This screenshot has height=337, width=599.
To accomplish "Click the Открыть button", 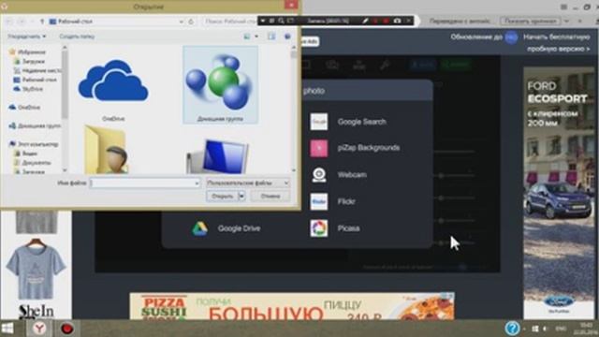I will tap(223, 196).
